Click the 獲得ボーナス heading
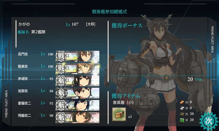 (x=127, y=26)
